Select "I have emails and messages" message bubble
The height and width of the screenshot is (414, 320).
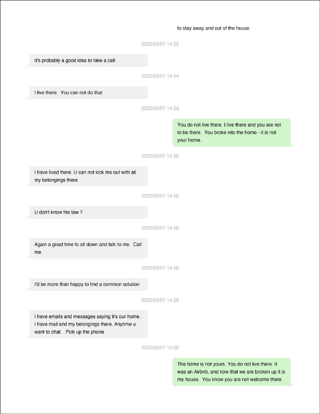88,324
